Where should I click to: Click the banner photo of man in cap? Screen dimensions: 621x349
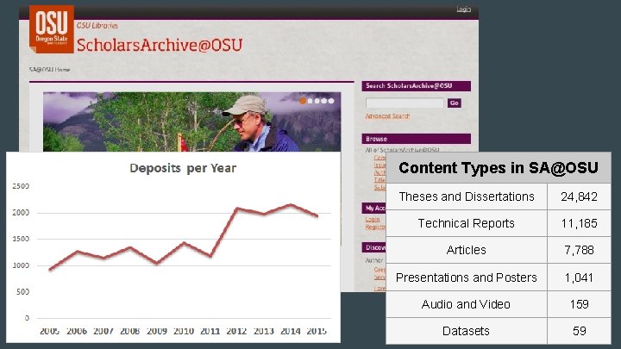tap(191, 122)
